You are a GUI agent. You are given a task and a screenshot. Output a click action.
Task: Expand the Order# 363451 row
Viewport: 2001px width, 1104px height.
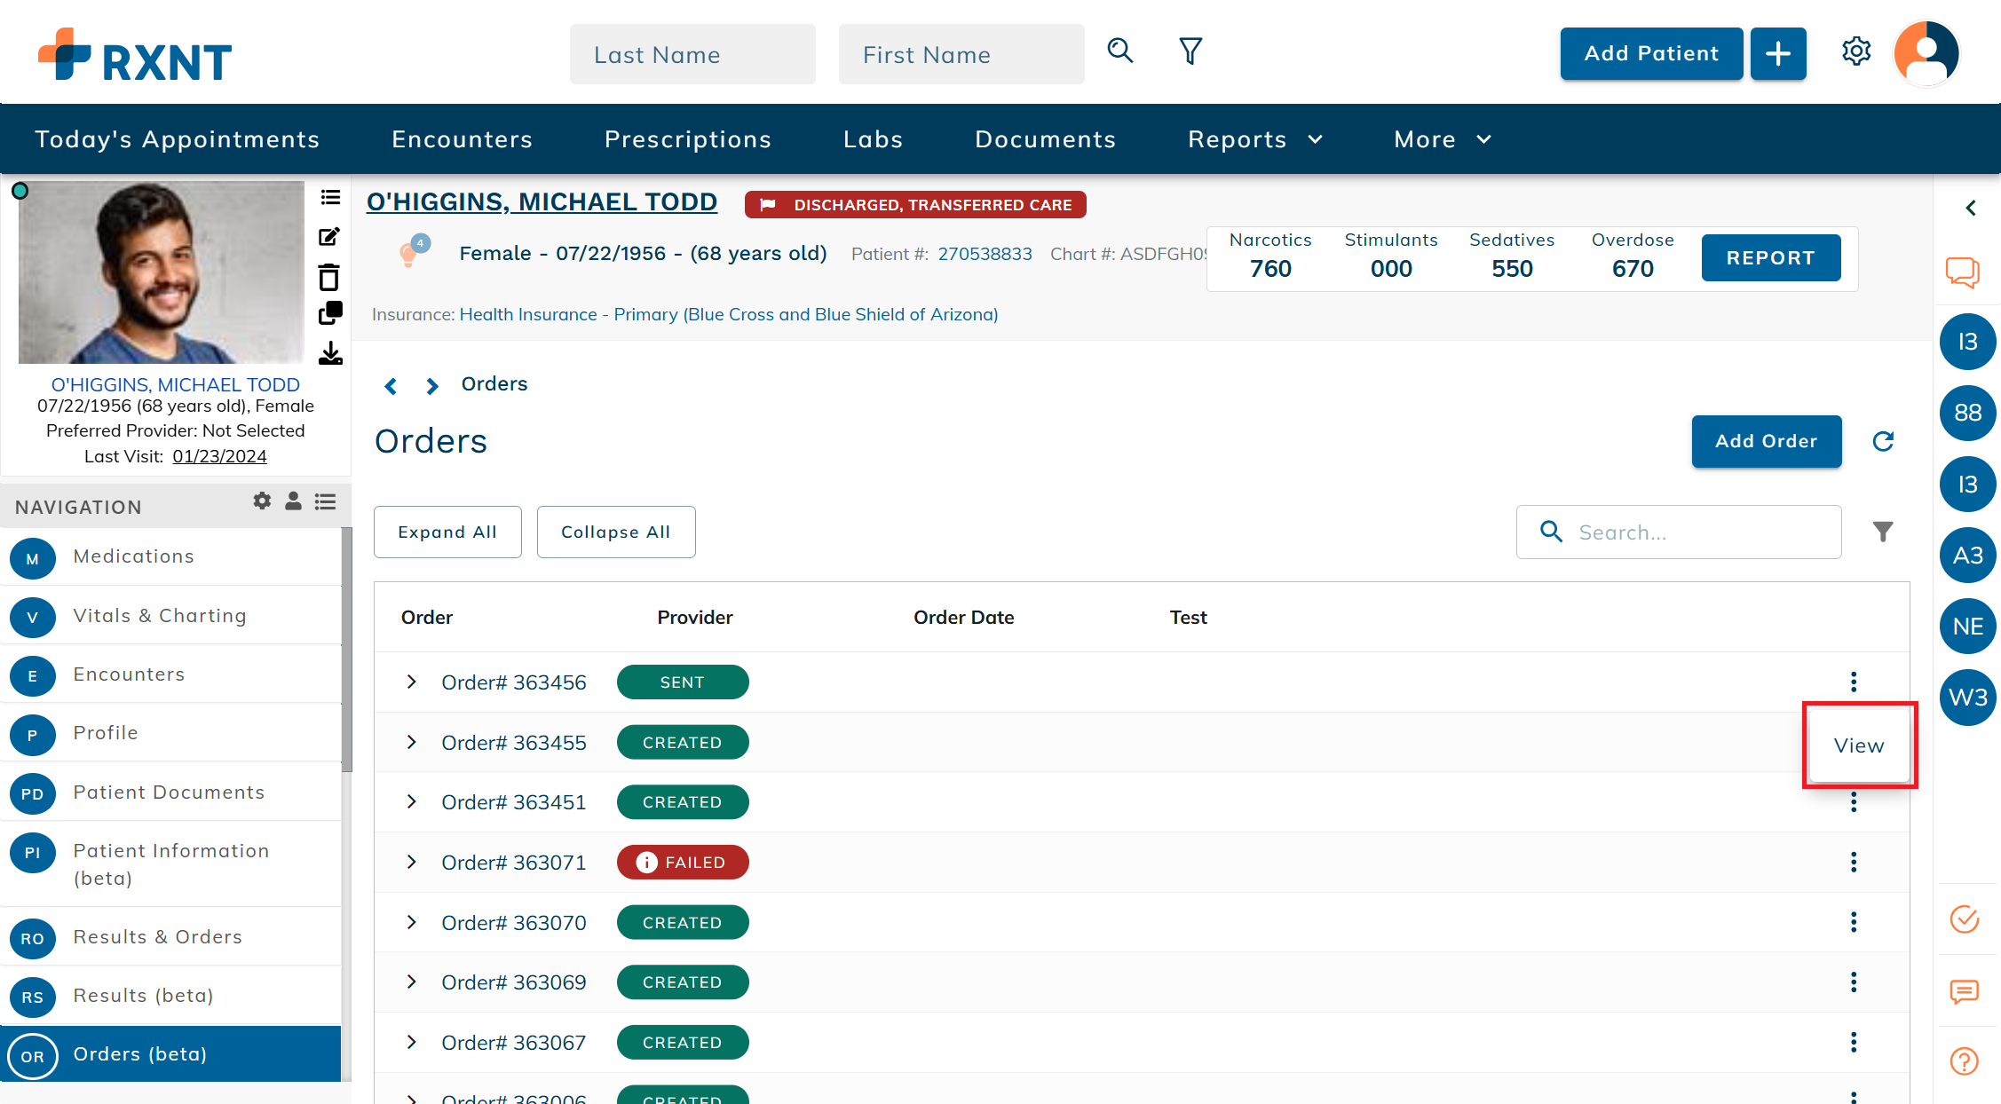click(x=411, y=801)
